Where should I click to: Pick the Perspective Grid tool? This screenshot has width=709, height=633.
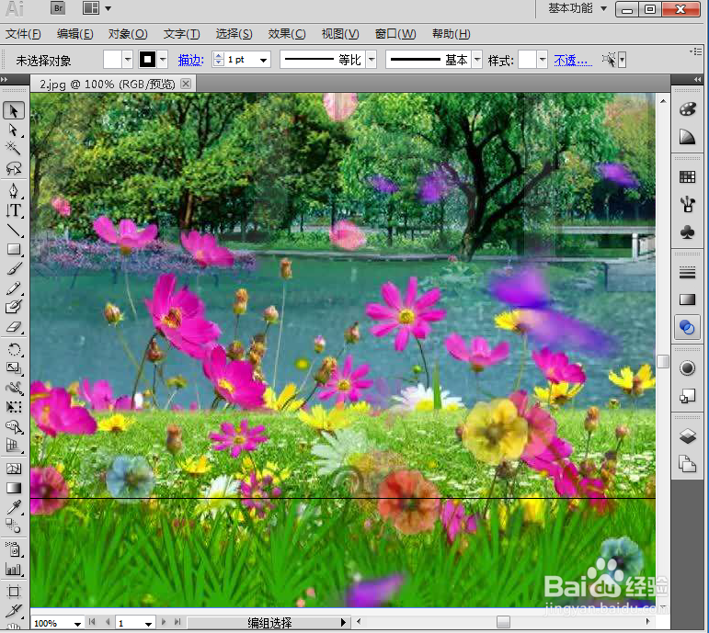pyautogui.click(x=14, y=446)
